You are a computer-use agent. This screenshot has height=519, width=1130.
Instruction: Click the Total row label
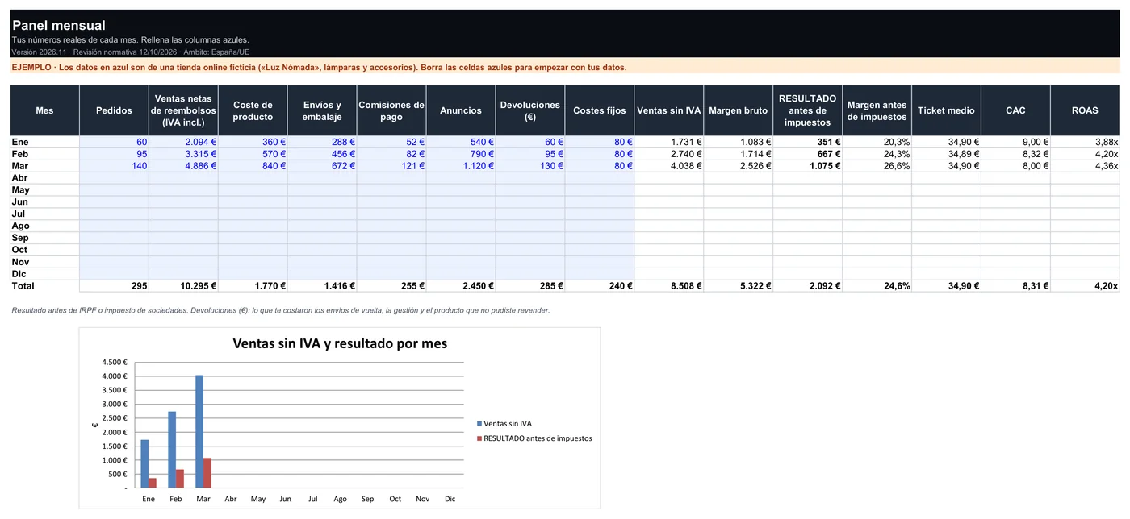tap(45, 286)
